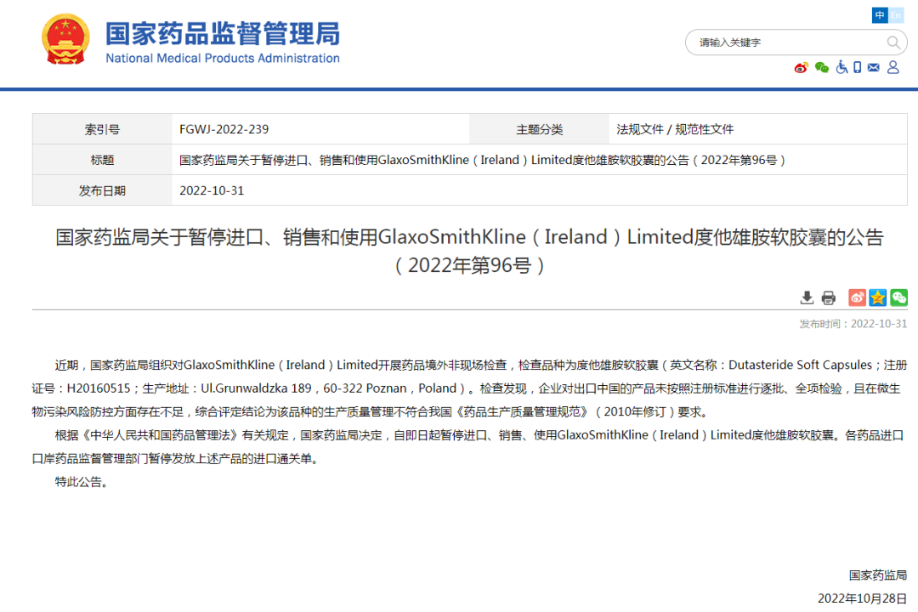Click the keyword search input field
The image size is (918, 612).
pos(787,42)
